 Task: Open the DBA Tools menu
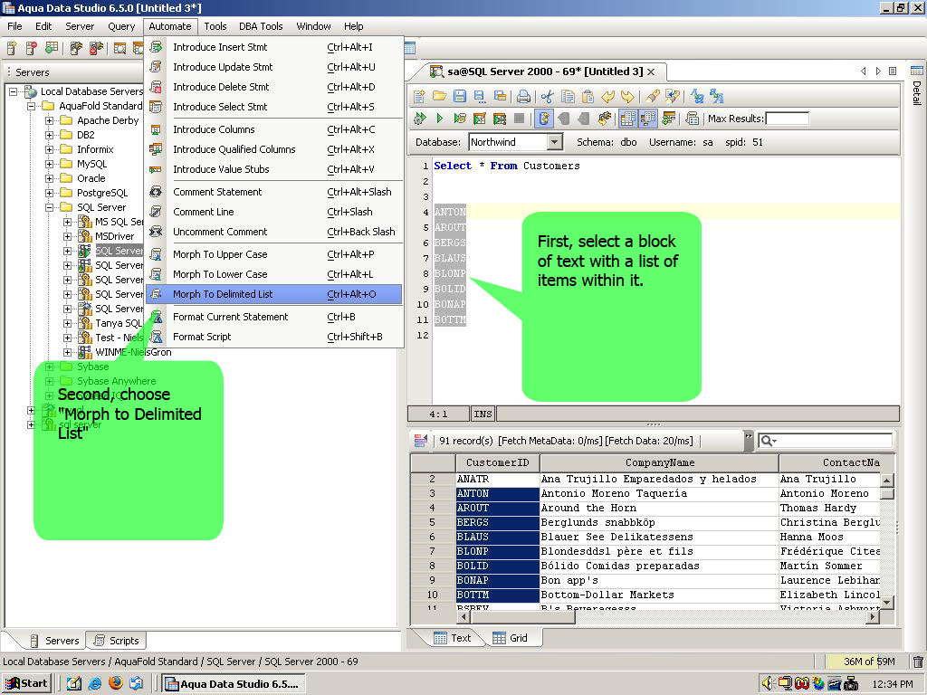tap(261, 26)
